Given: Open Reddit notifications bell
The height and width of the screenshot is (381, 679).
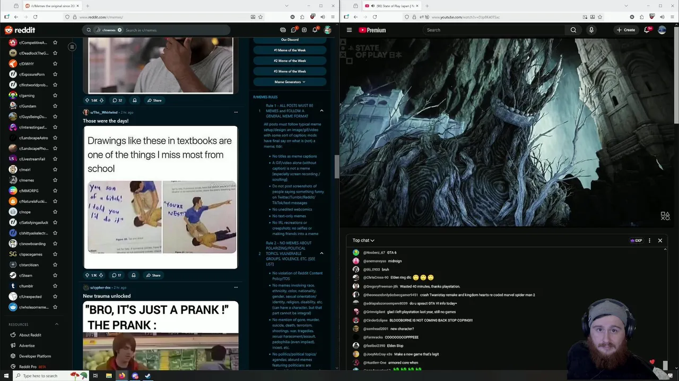Looking at the screenshot, I should coord(315,30).
